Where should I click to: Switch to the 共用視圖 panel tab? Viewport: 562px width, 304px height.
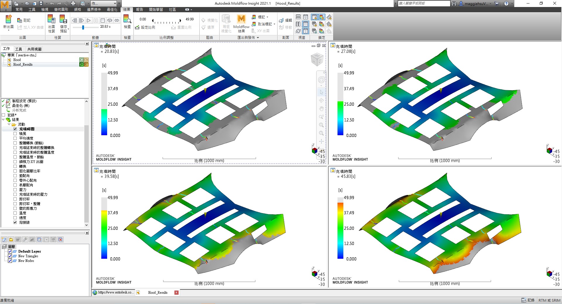click(x=34, y=49)
